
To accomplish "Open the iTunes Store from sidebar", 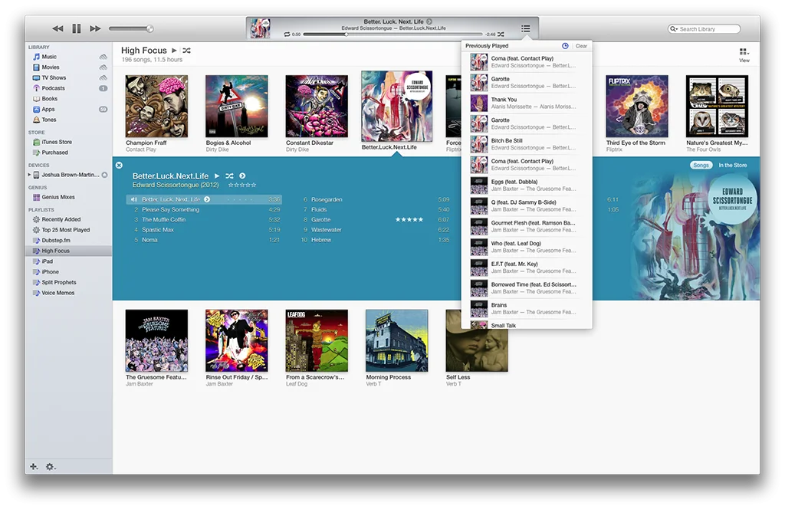I will pyautogui.click(x=57, y=142).
